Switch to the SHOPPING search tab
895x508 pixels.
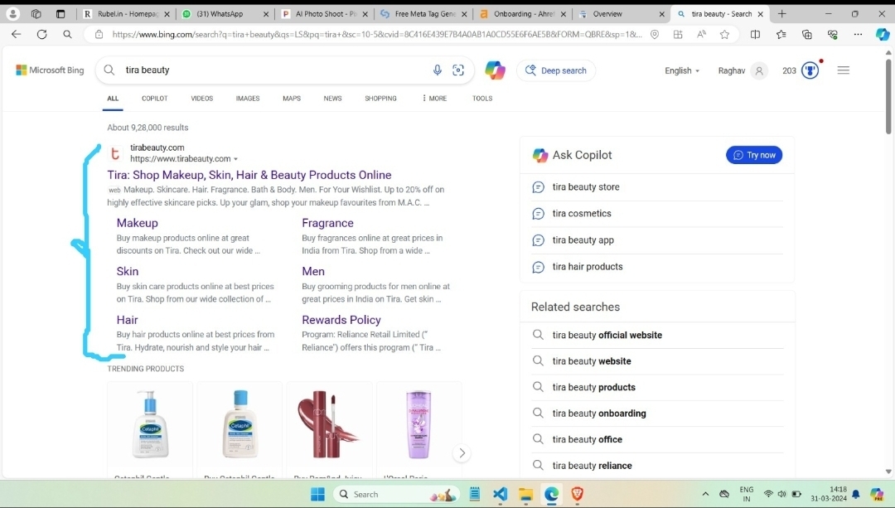point(380,98)
